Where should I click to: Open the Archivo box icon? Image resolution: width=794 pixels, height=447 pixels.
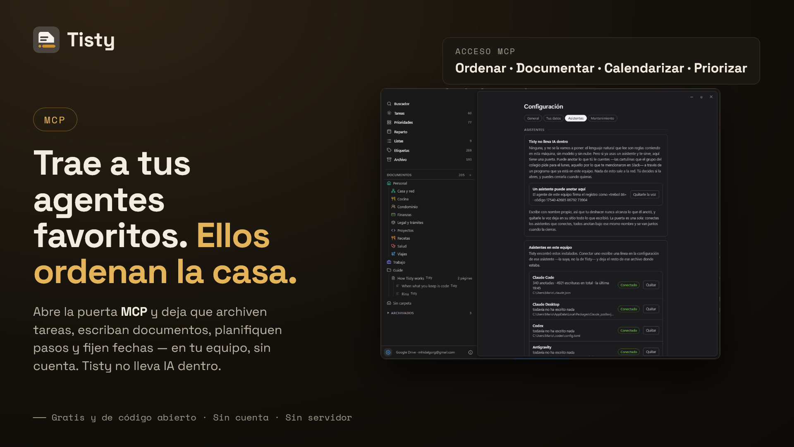point(389,159)
